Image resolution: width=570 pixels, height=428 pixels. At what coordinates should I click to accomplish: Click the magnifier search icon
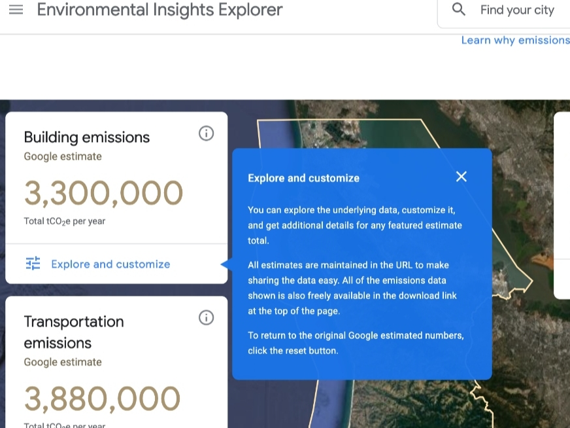459,9
